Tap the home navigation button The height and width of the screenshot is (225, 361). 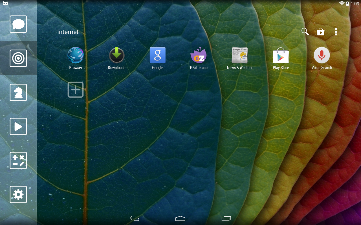180,218
